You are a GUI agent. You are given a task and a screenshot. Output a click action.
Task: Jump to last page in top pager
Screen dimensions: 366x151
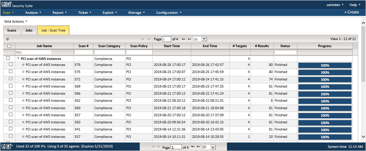point(189,39)
